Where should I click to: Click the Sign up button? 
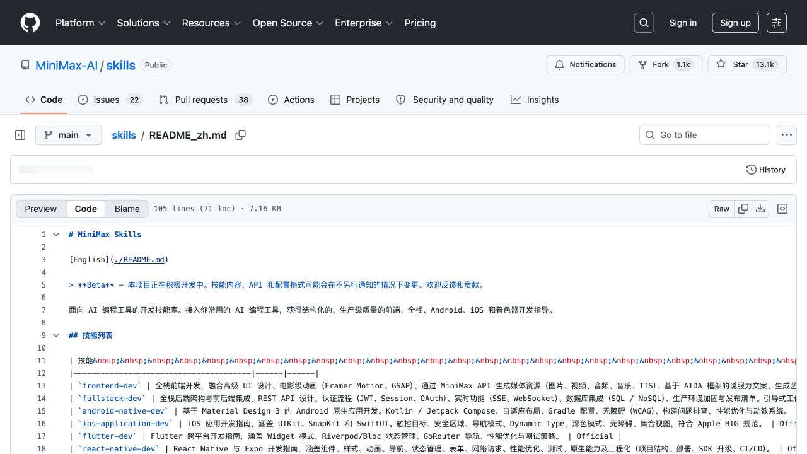[x=735, y=23]
